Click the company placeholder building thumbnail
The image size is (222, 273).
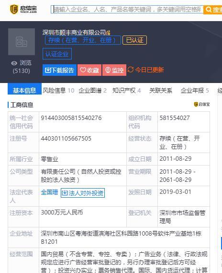pyautogui.click(x=22, y=42)
